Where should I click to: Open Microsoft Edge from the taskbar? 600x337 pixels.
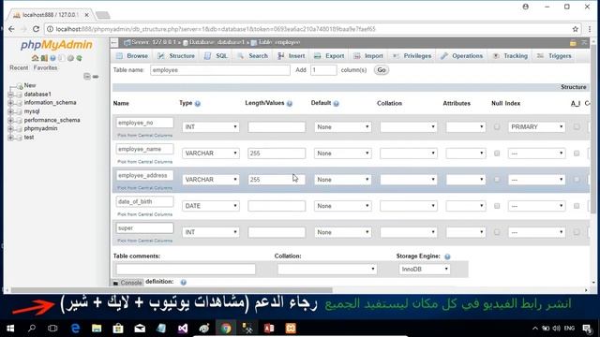[x=75, y=329]
